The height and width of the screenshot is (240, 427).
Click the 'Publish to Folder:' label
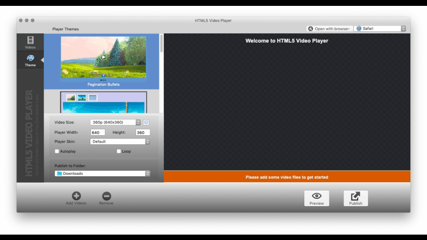click(70, 166)
